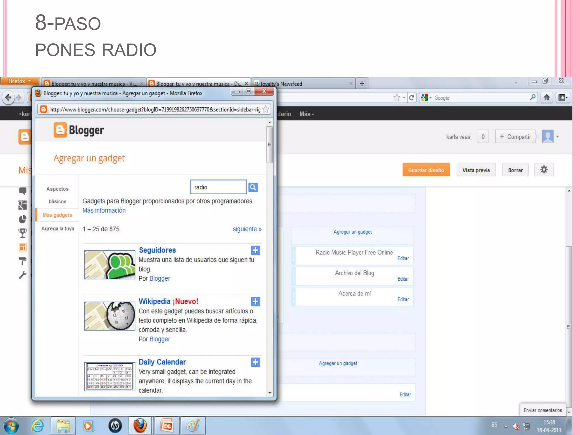The width and height of the screenshot is (580, 435).
Task: Click the Vista previa button
Action: pos(476,170)
